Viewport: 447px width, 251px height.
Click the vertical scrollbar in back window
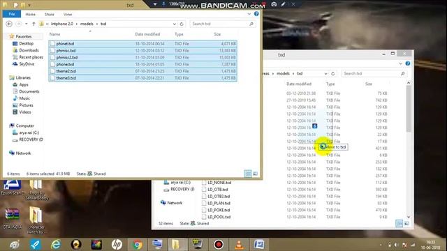coord(409,109)
